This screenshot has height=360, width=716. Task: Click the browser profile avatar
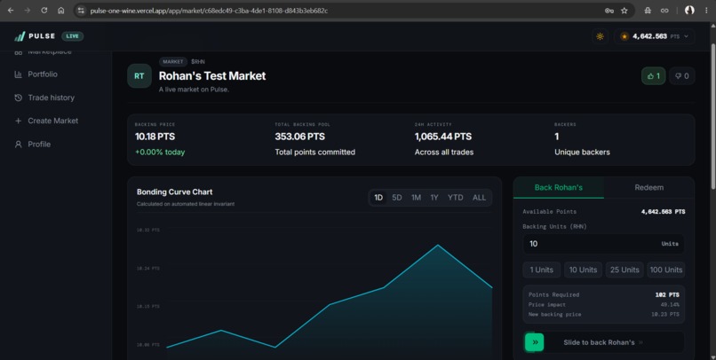tap(689, 10)
